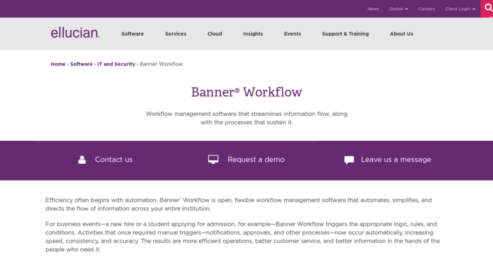
Task: Click the magenta search magnifier icon
Action: pyautogui.click(x=487, y=8)
